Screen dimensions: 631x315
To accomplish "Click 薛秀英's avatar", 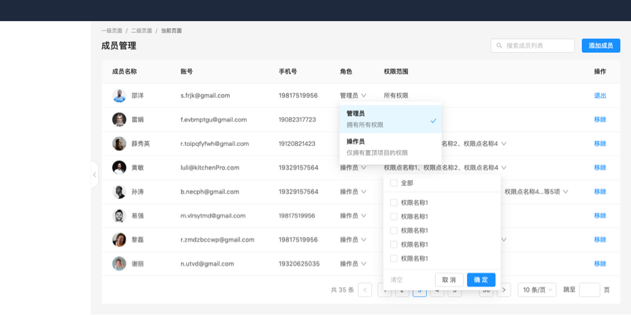I will tap(119, 143).
